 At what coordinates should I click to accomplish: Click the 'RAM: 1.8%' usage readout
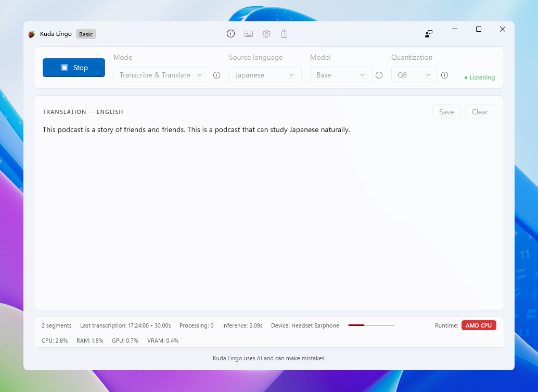[x=90, y=341]
